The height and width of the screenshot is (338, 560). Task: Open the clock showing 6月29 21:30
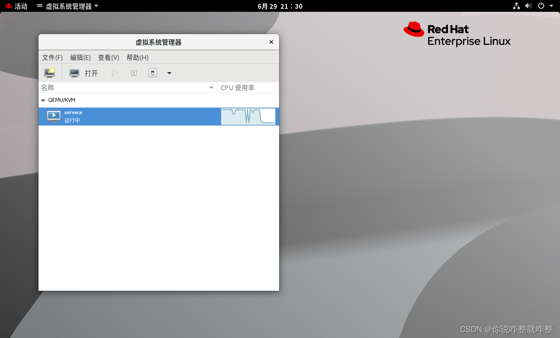[280, 6]
